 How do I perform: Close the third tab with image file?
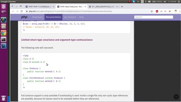tap(117, 7)
